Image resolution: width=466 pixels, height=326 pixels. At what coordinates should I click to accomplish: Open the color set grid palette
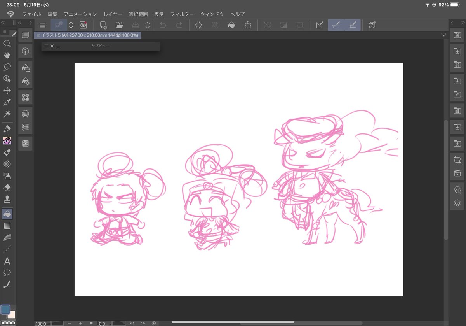click(x=26, y=144)
